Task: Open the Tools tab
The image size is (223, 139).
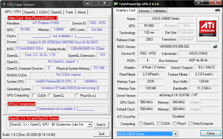Action: click(x=69, y=12)
